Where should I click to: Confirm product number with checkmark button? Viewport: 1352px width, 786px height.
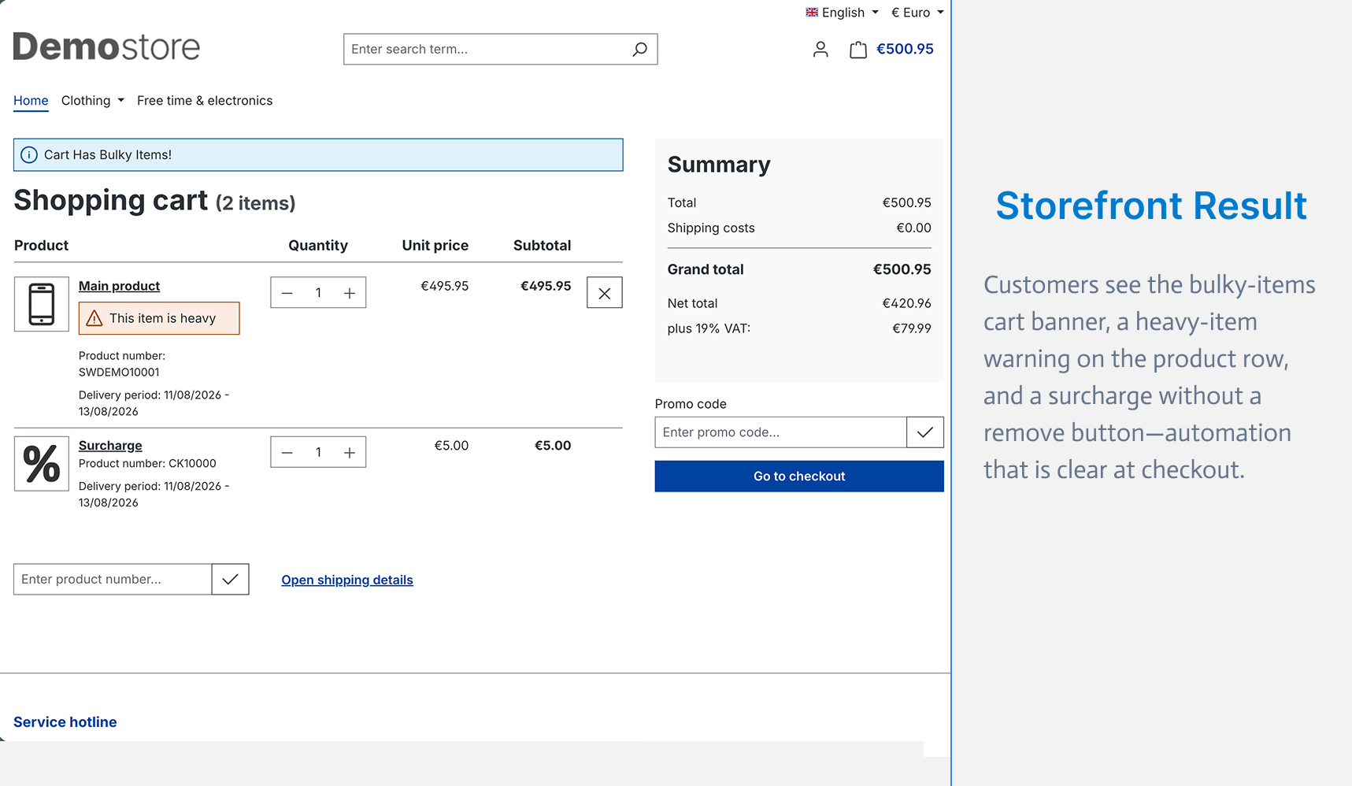(230, 579)
